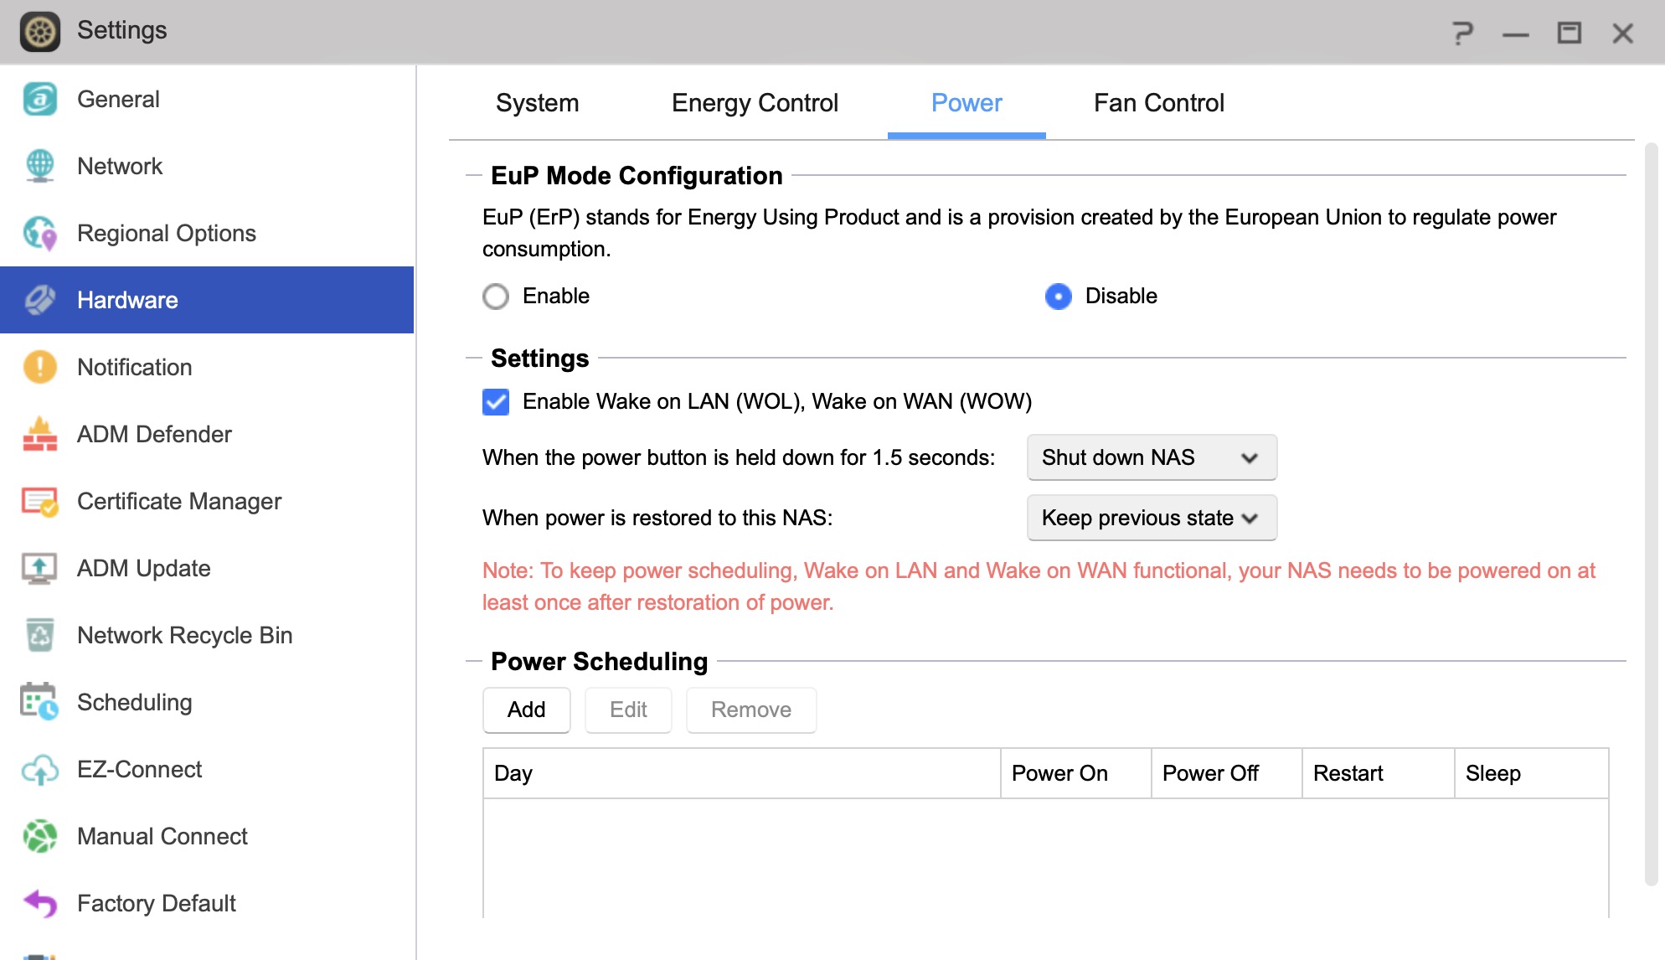Select the Enable radio for EuP mode
Viewport: 1665px width, 960px height.
coord(496,297)
